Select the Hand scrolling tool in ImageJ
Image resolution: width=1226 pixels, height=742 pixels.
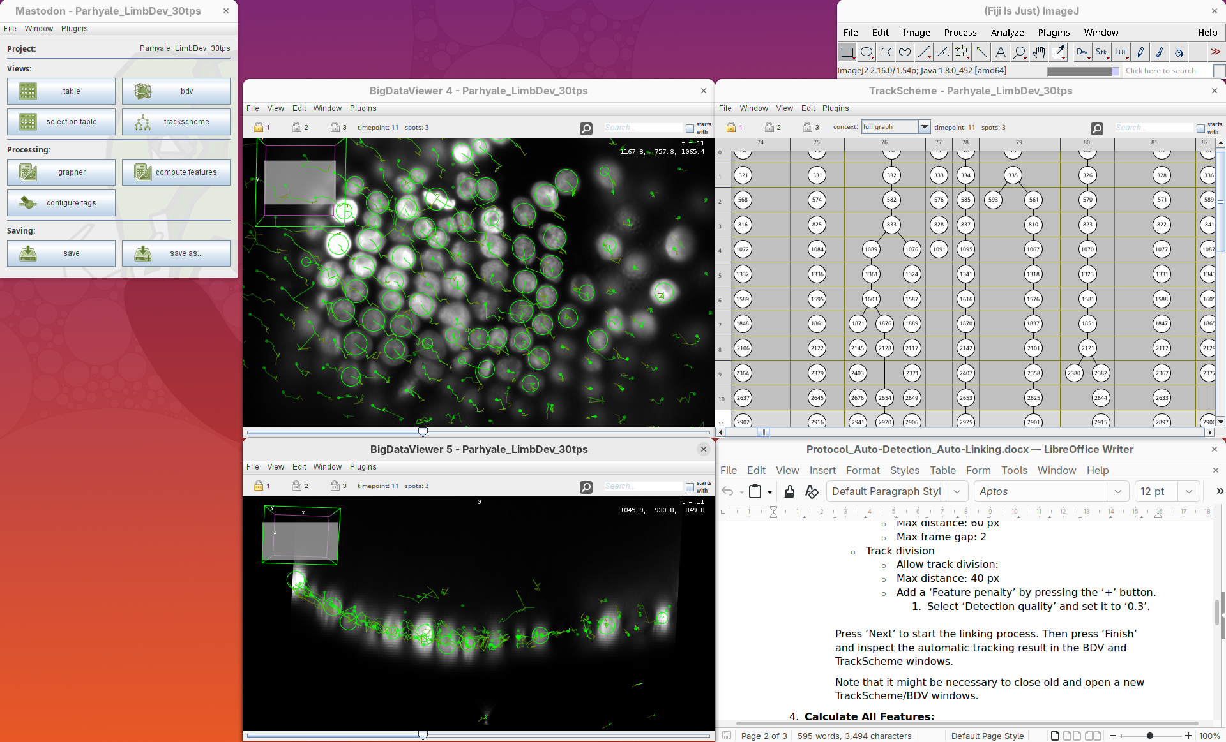click(1039, 52)
